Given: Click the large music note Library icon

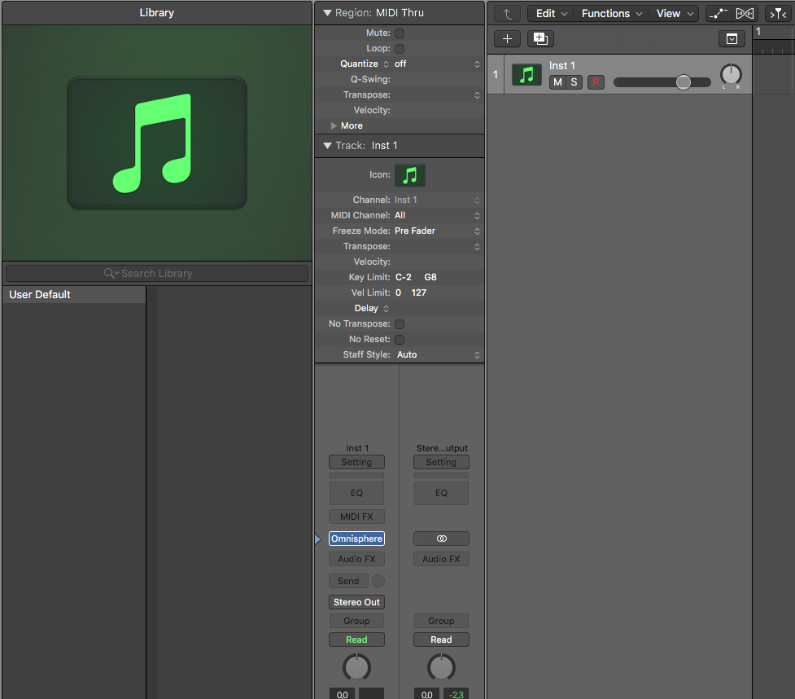Looking at the screenshot, I should click(x=157, y=143).
